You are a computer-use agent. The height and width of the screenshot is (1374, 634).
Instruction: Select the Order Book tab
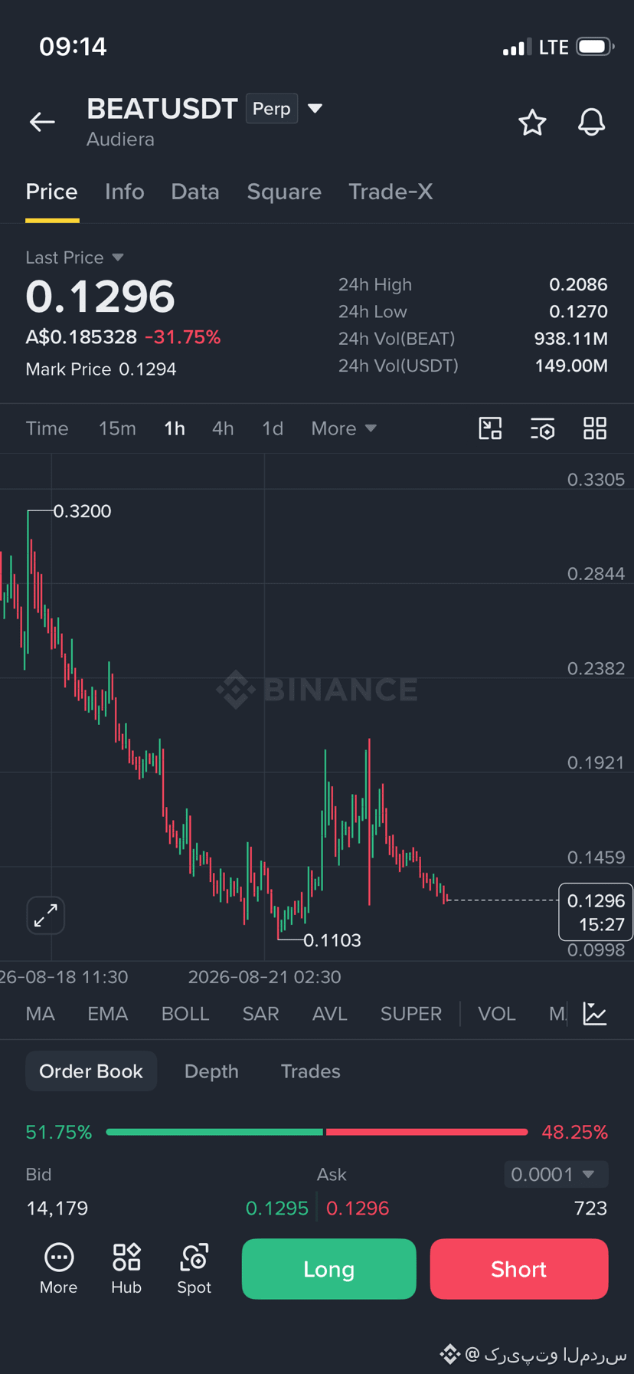coord(91,1071)
